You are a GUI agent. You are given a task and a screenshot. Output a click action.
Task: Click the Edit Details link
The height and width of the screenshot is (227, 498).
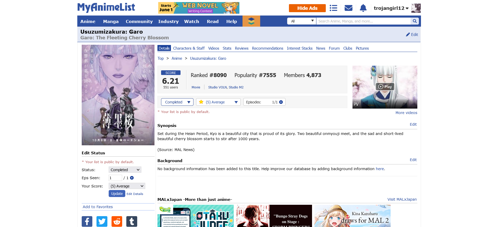pyautogui.click(x=135, y=194)
